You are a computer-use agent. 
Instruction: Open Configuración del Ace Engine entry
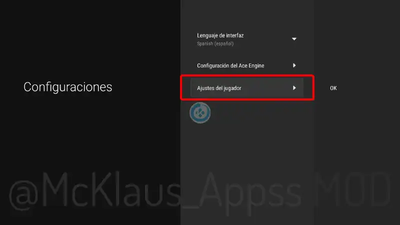(246, 65)
